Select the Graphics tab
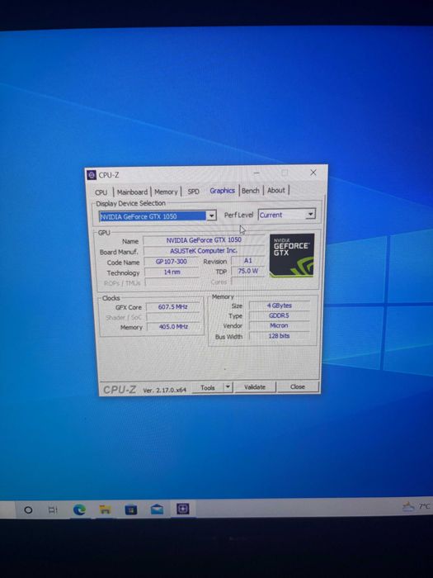This screenshot has height=578, width=433. [223, 191]
